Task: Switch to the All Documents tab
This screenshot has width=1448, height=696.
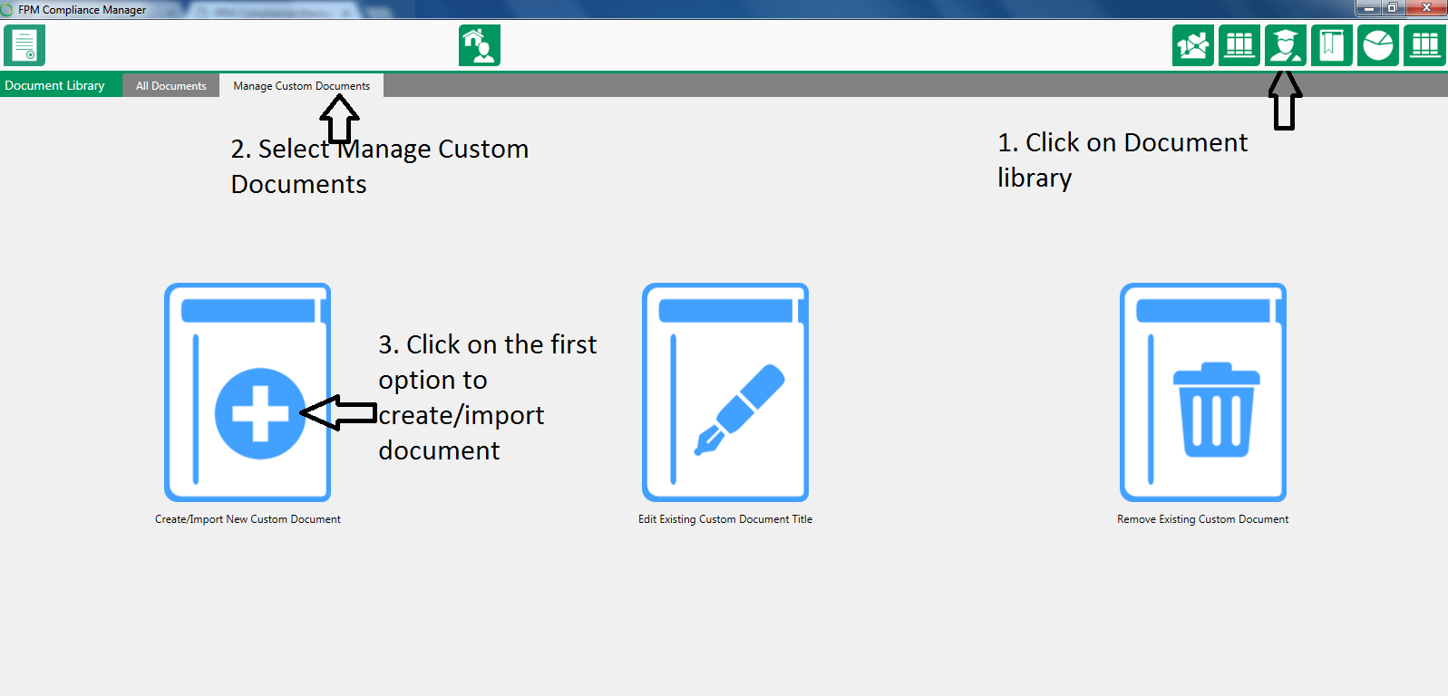Action: pos(170,86)
